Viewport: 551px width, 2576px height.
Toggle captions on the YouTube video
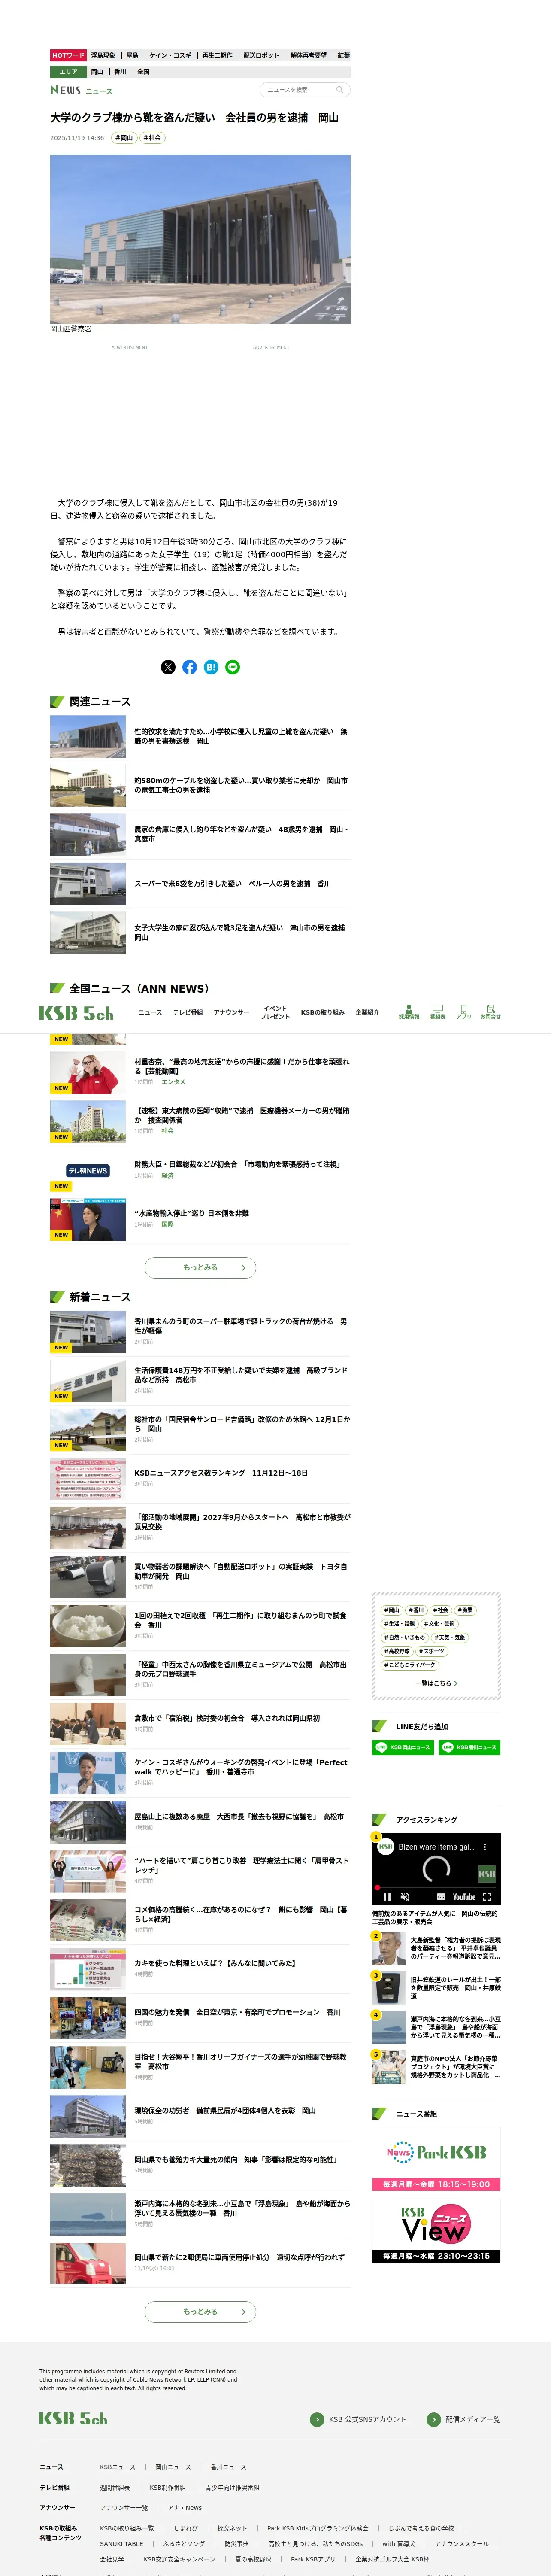[441, 1896]
